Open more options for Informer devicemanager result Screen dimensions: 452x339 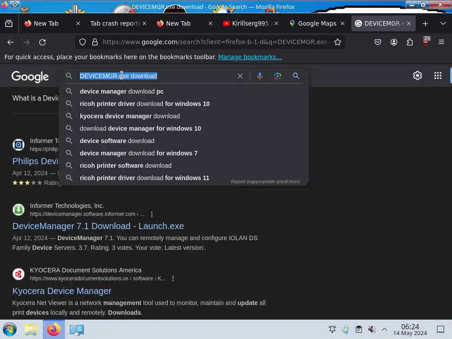tap(152, 214)
